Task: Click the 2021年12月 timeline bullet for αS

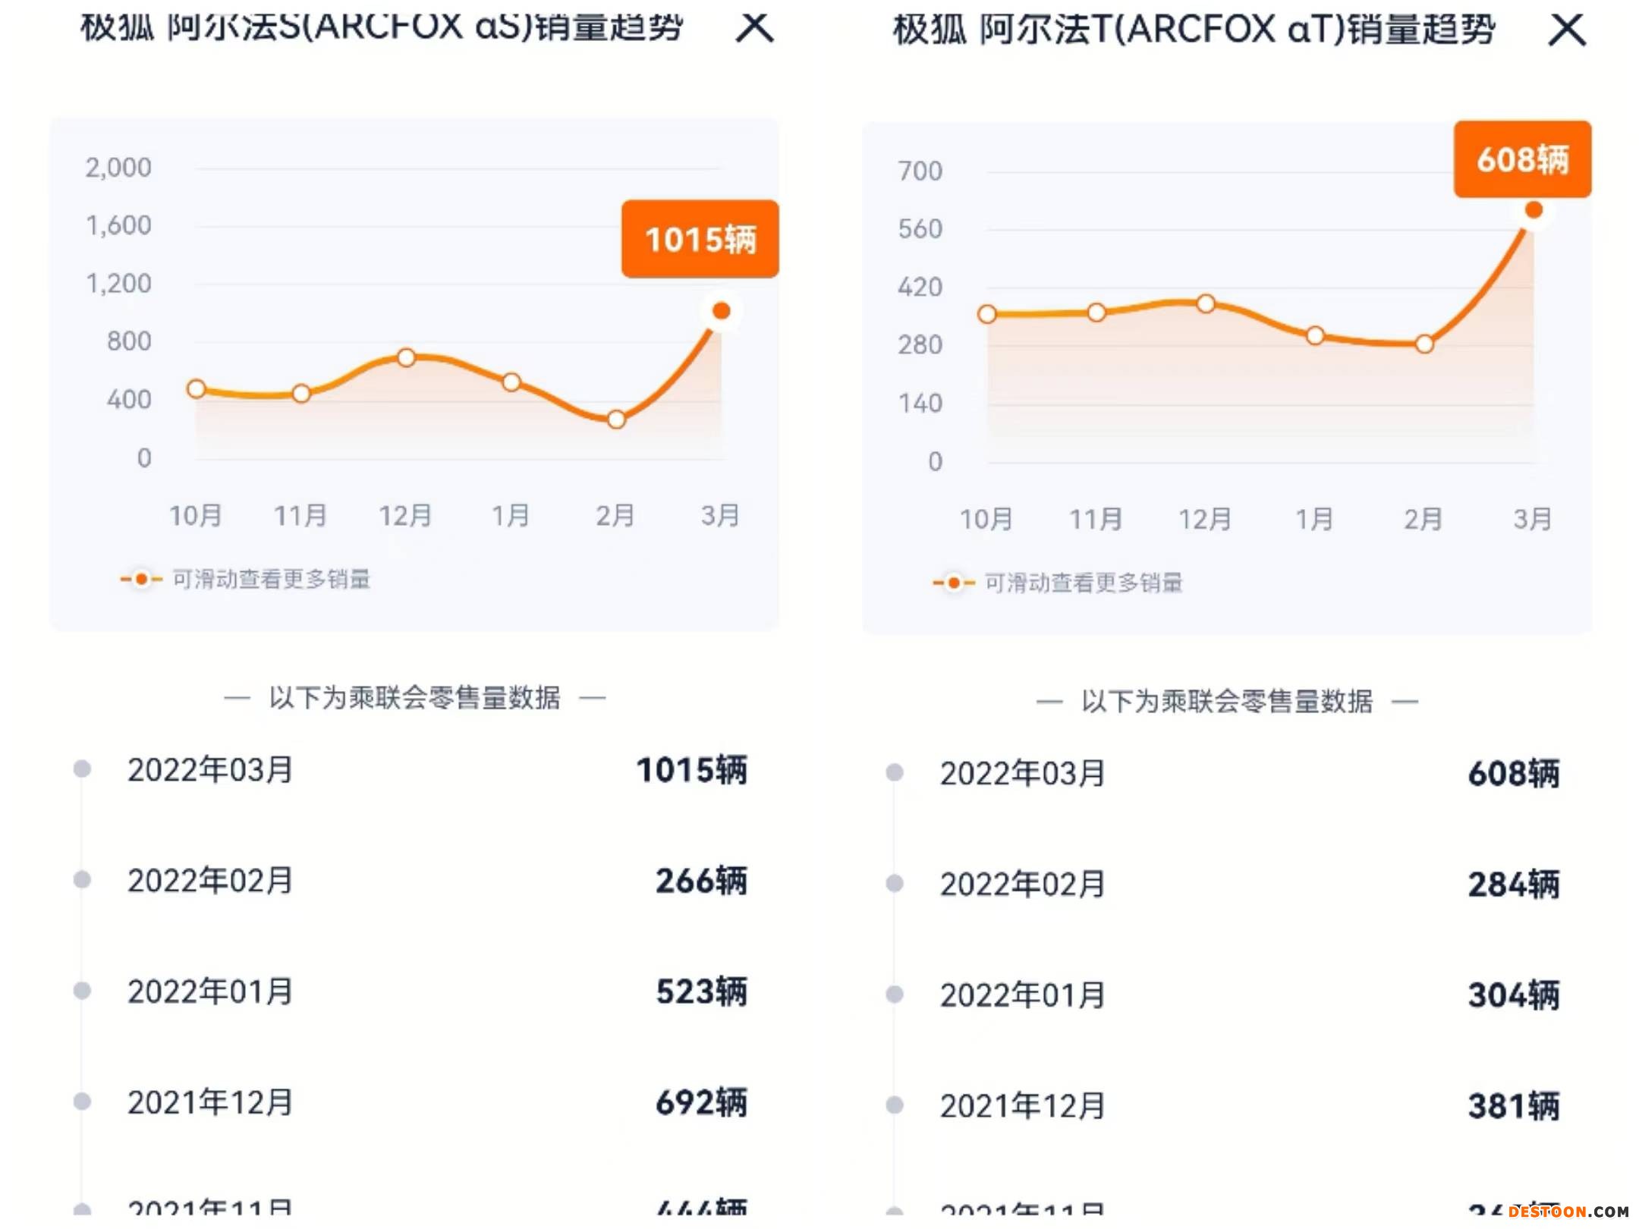Action: click(x=82, y=1102)
